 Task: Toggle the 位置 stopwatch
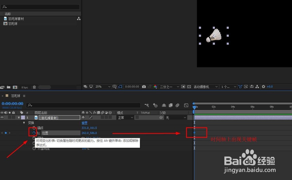(34, 133)
